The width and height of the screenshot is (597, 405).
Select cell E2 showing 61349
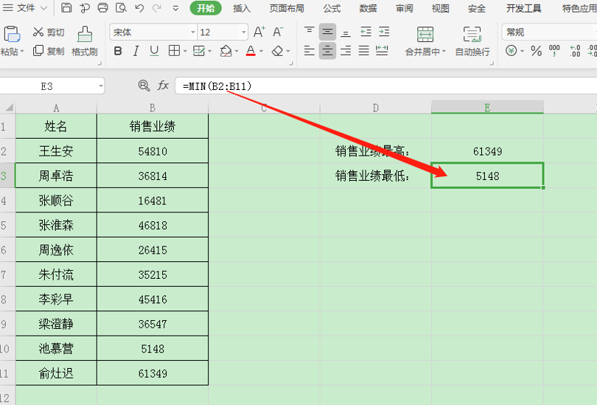click(487, 151)
